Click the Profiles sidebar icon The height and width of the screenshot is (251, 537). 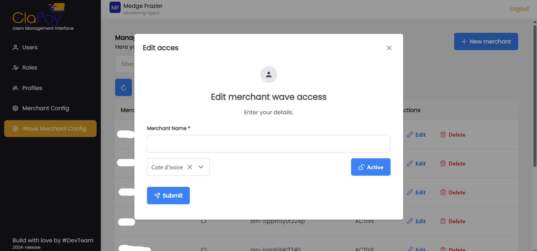click(x=15, y=88)
